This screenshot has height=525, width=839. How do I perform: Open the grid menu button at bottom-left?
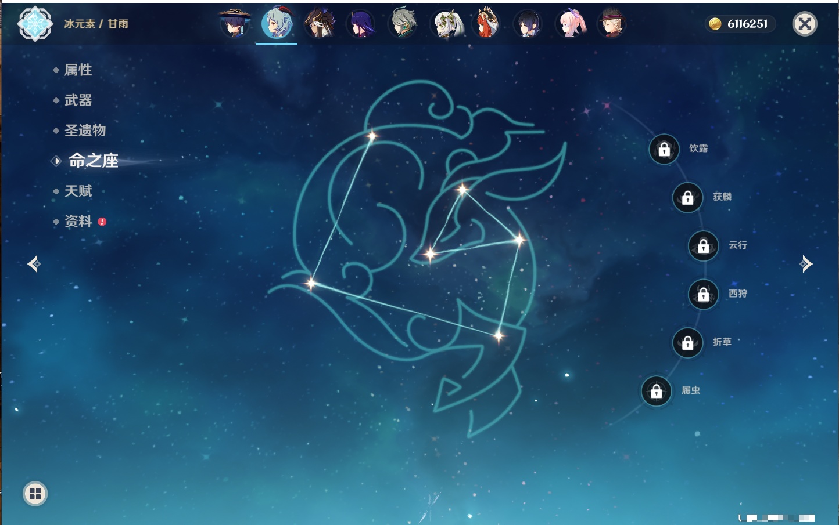[x=35, y=494]
